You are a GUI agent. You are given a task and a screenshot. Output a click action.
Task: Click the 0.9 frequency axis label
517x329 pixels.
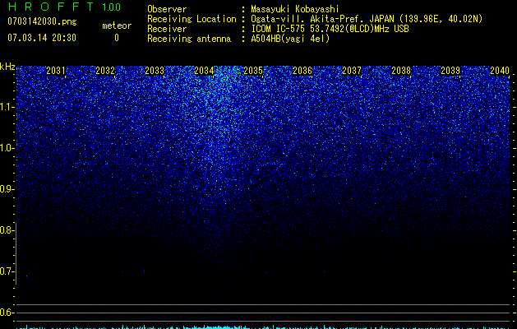[x=7, y=189]
